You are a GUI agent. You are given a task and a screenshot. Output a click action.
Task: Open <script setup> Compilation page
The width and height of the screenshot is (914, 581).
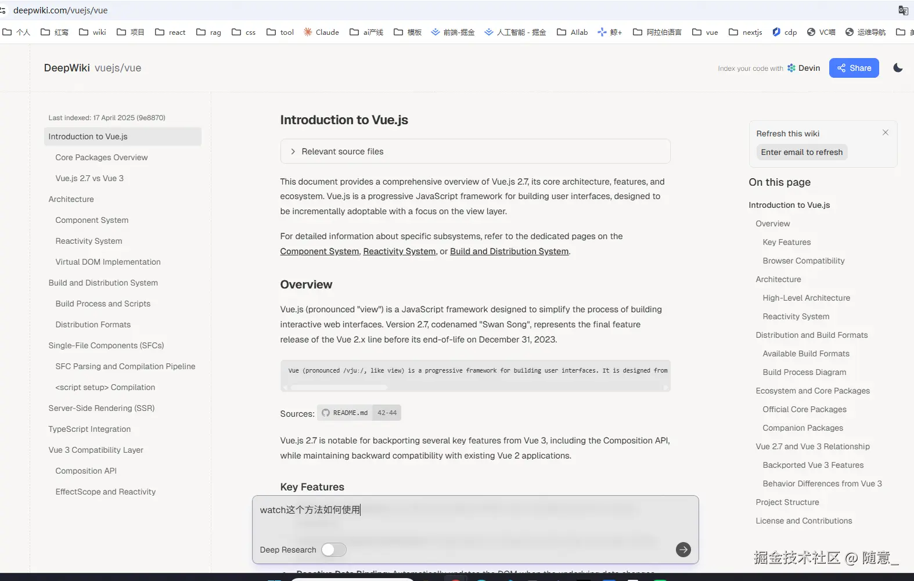tap(105, 387)
